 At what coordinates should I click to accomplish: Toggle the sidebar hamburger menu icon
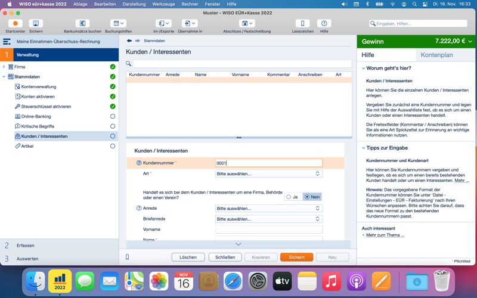point(7,42)
